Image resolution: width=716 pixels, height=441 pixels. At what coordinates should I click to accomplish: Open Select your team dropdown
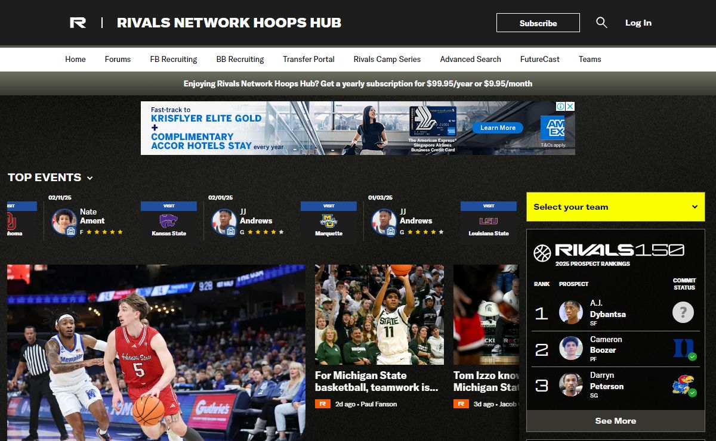point(616,207)
